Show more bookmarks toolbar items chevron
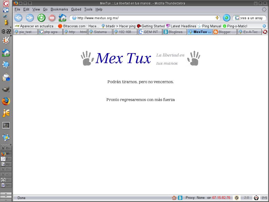The height and width of the screenshot is (202, 269). (x=264, y=26)
